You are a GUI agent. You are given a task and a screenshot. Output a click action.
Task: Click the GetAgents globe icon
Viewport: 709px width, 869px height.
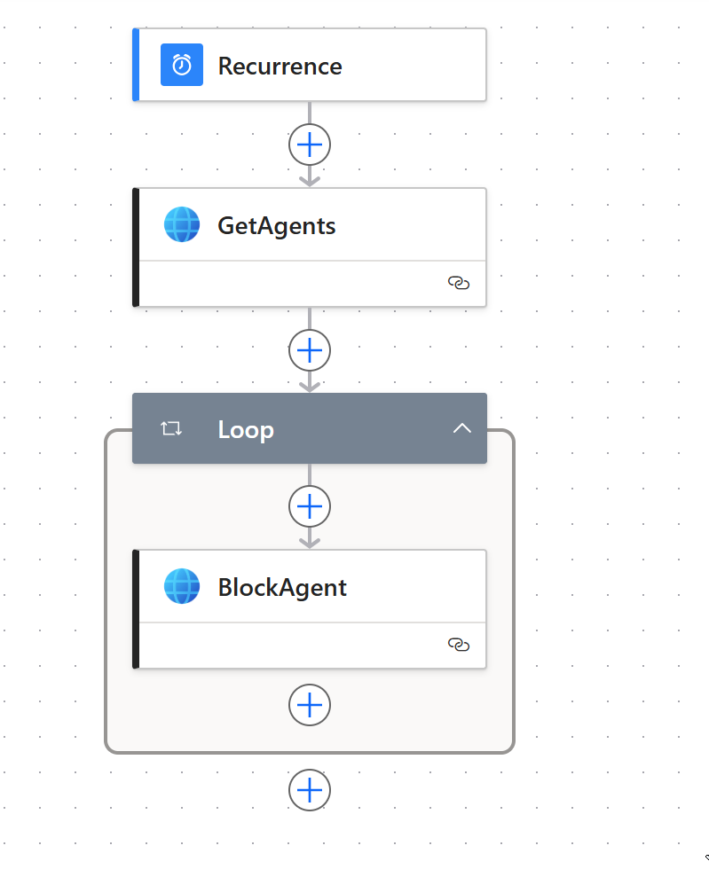pyautogui.click(x=182, y=224)
